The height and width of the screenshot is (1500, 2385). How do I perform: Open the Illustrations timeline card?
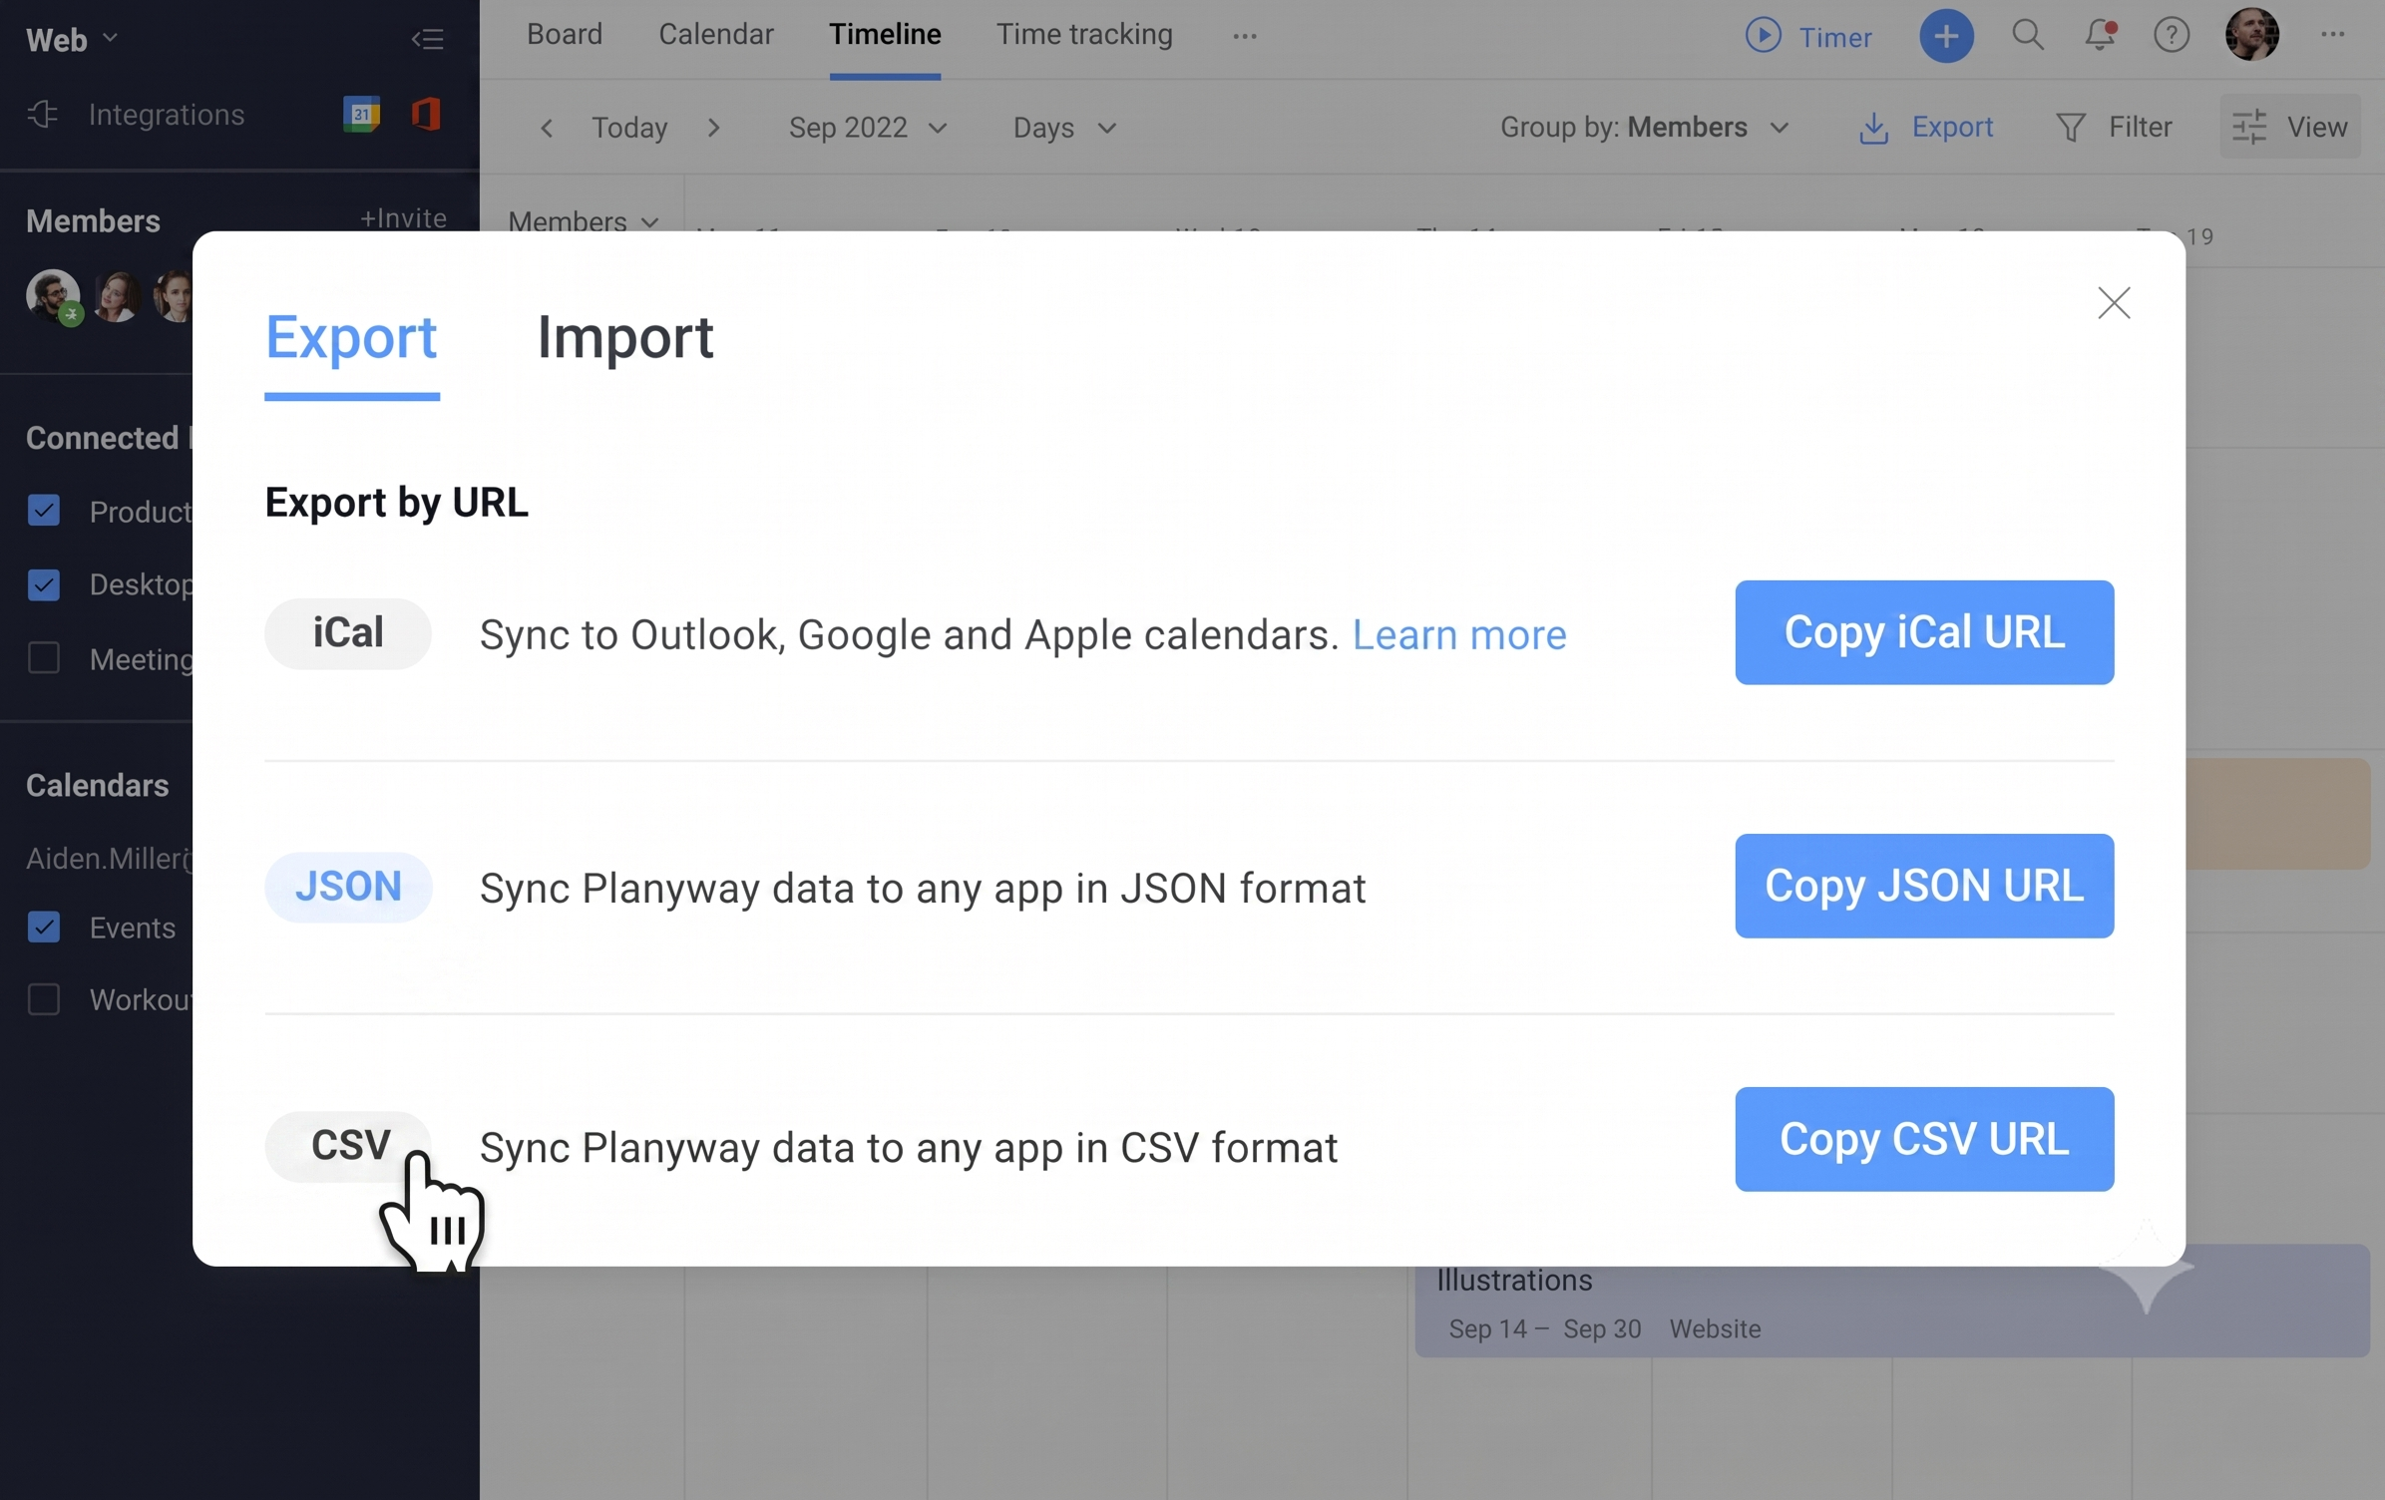1891,1302
